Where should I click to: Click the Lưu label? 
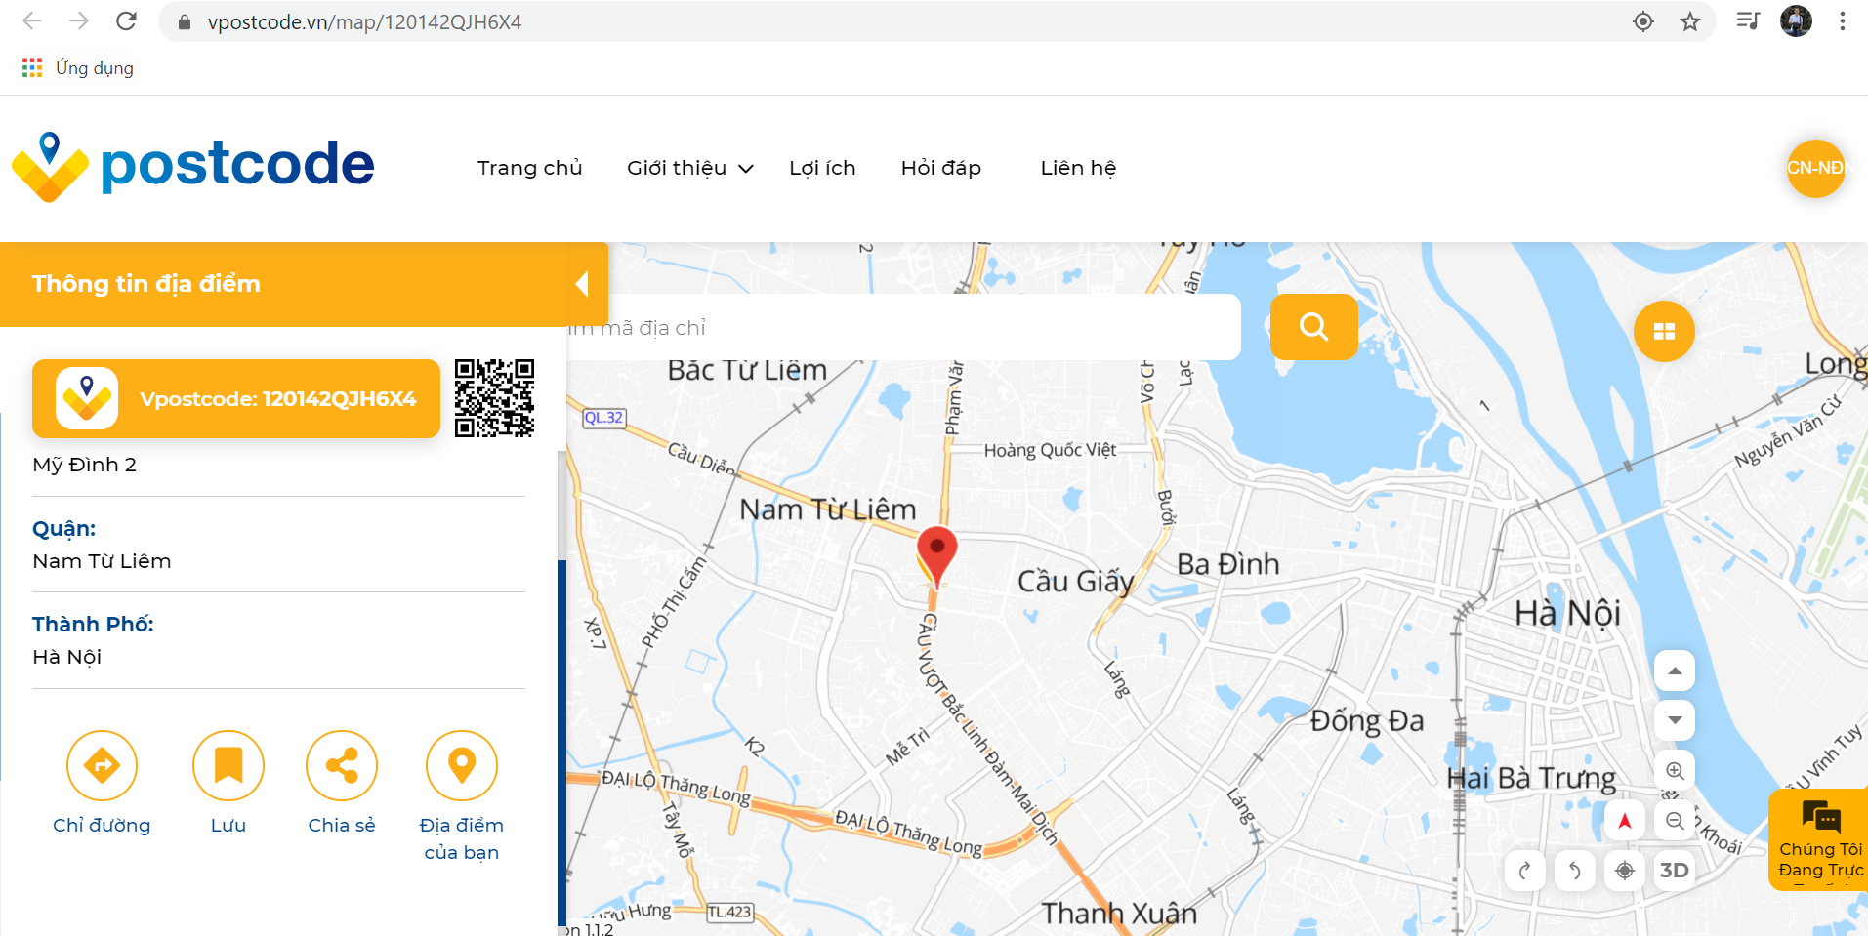point(228,825)
